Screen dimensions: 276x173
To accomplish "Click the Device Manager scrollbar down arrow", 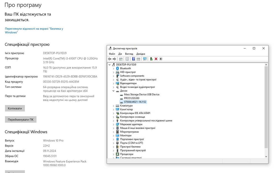I will [x=266, y=156].
